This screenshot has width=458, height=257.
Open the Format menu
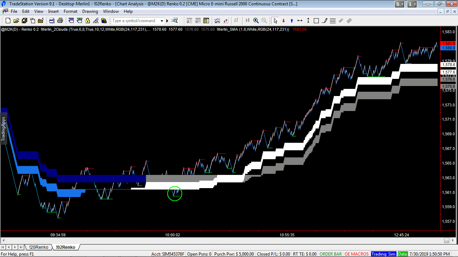click(x=70, y=11)
